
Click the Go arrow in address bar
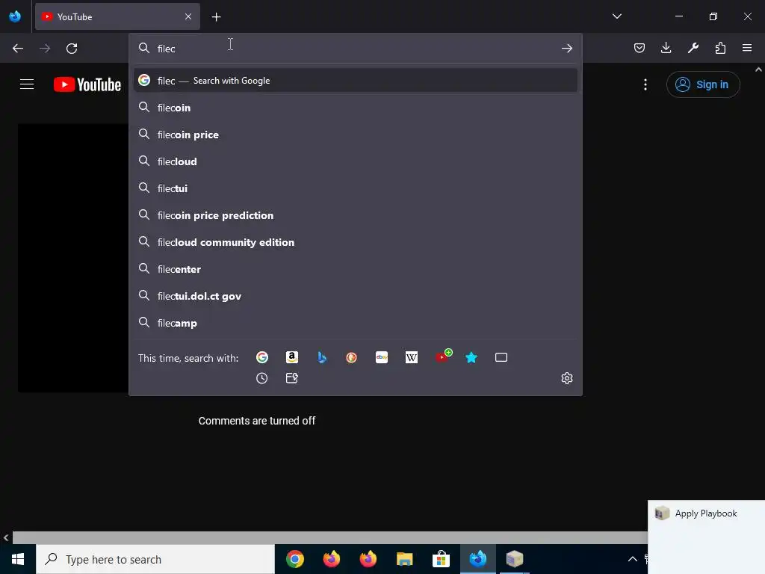pyautogui.click(x=567, y=49)
